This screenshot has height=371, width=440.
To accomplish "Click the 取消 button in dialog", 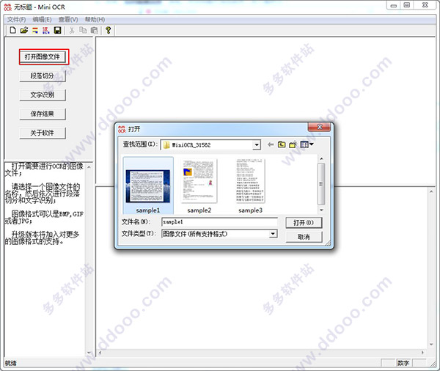I will [304, 237].
